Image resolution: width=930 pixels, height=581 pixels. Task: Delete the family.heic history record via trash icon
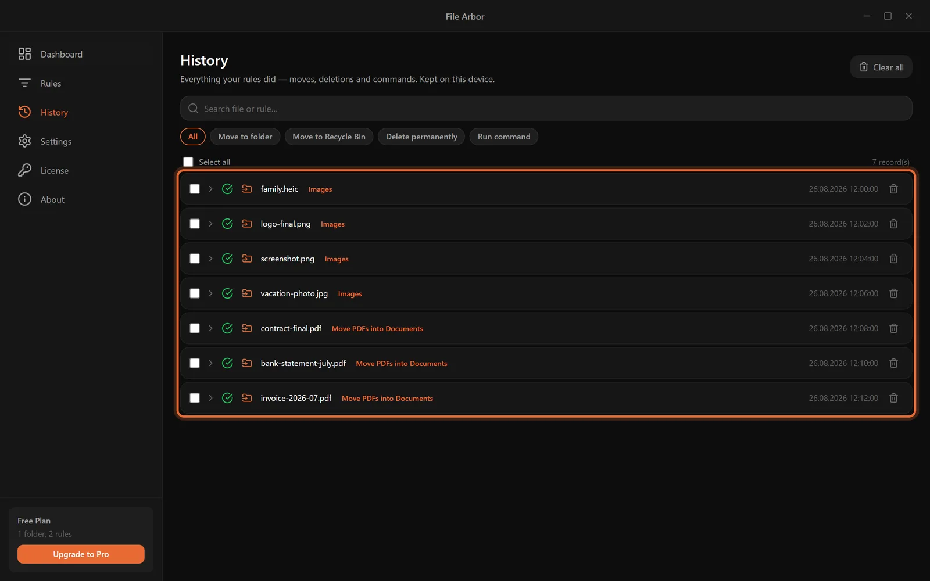point(893,189)
